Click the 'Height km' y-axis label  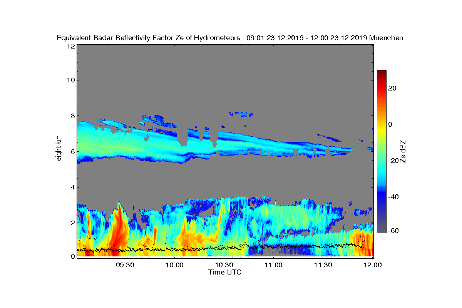pyautogui.click(x=59, y=151)
